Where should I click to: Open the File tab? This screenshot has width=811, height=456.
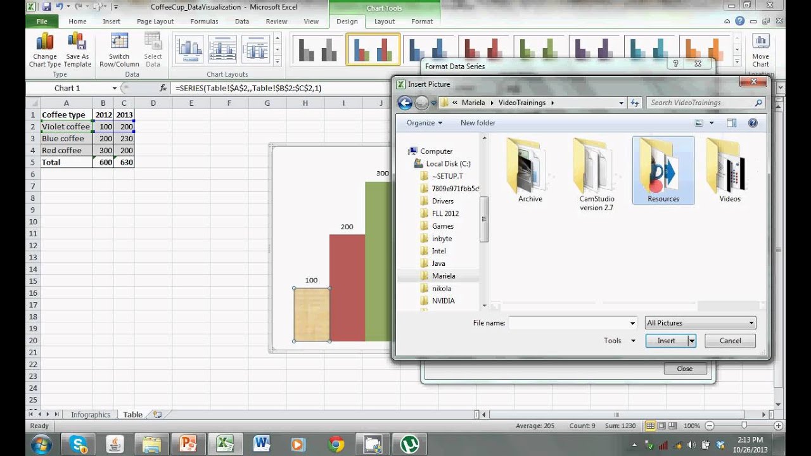tap(42, 21)
